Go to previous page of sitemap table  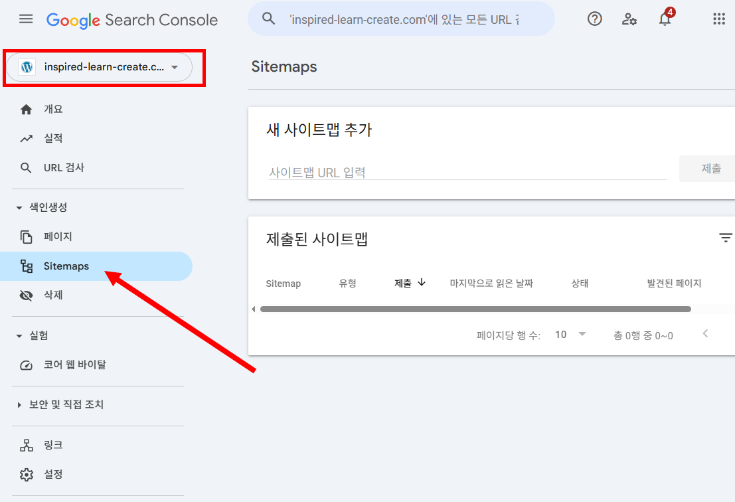(x=705, y=334)
